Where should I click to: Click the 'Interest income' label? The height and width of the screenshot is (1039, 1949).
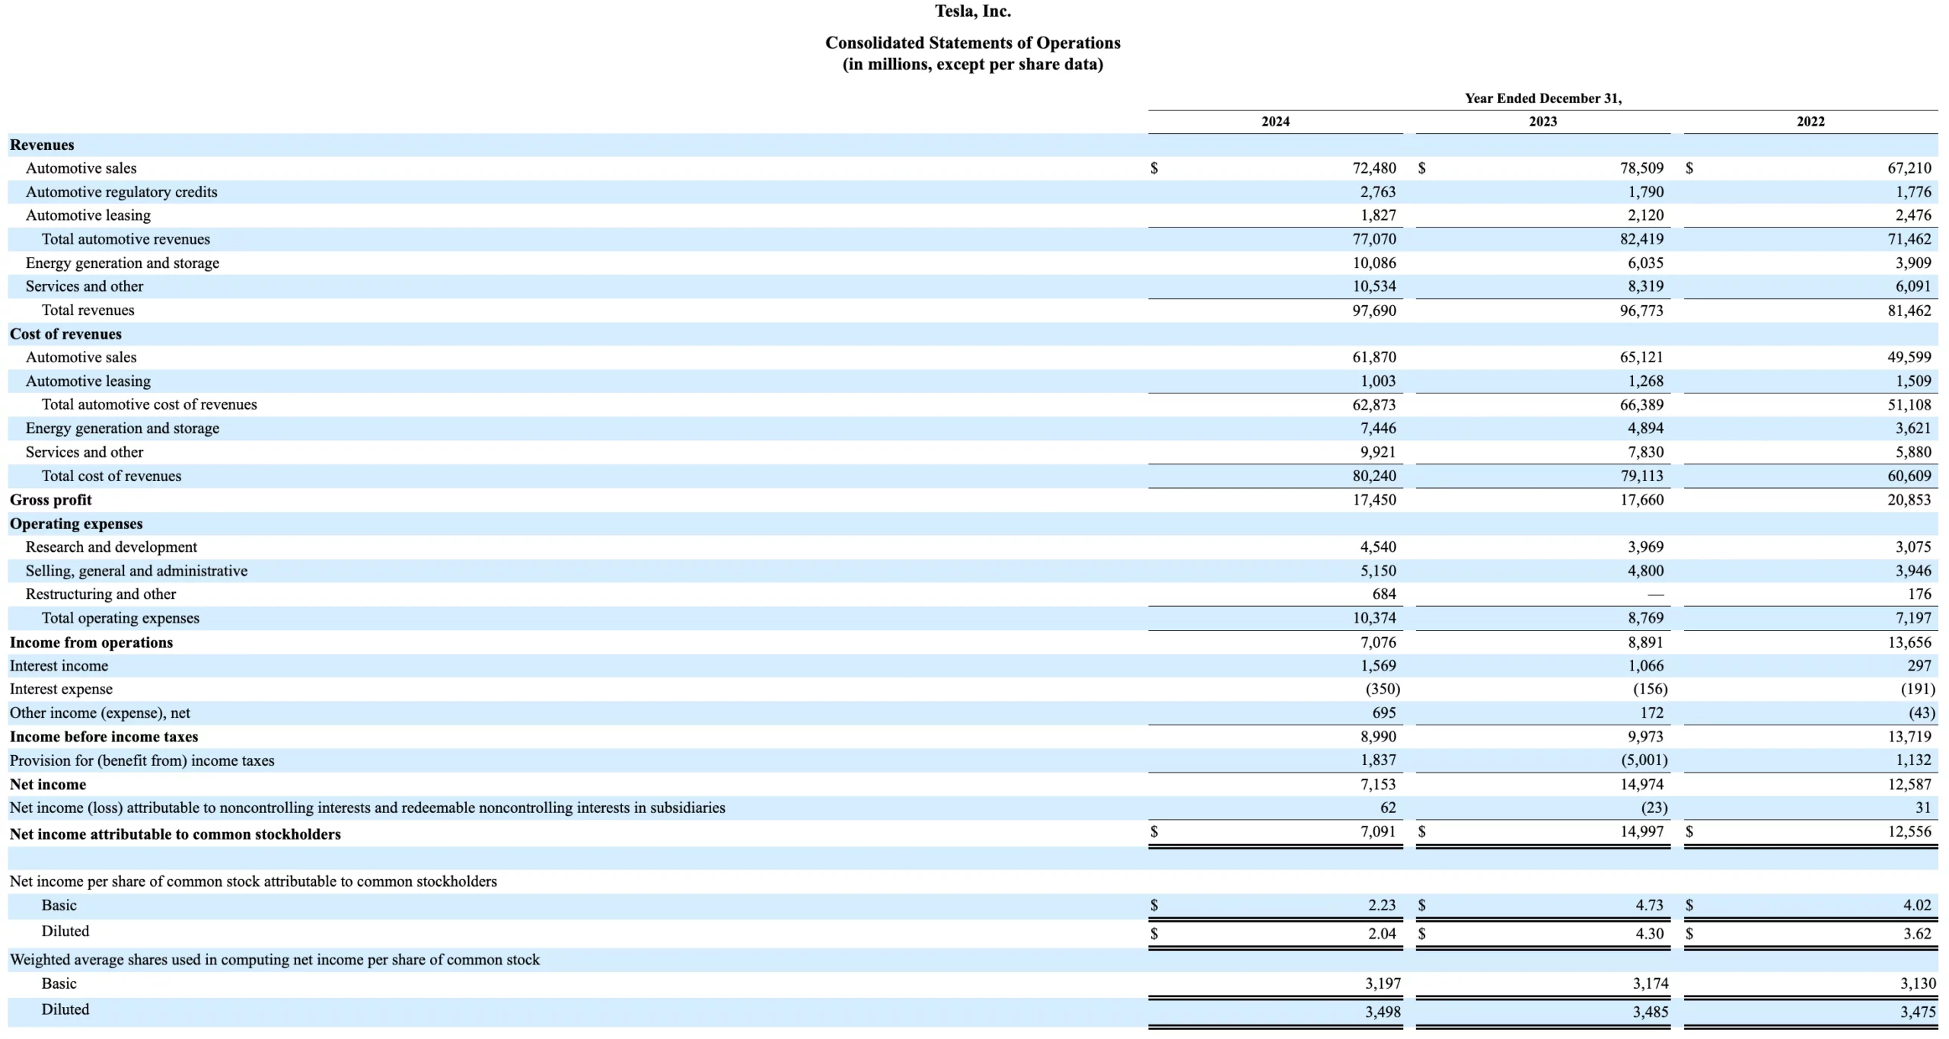(59, 666)
